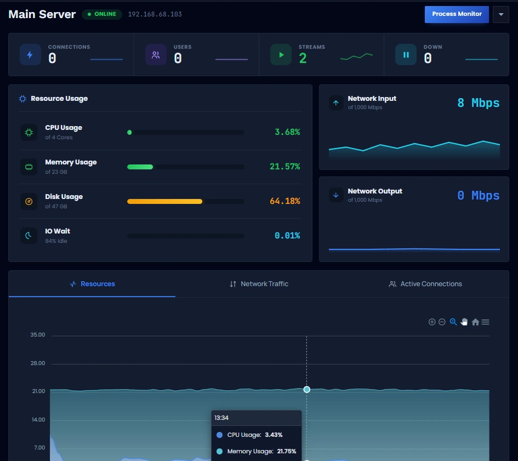Click the 'of 23 GB' label
Image resolution: width=518 pixels, height=461 pixels.
tap(56, 172)
